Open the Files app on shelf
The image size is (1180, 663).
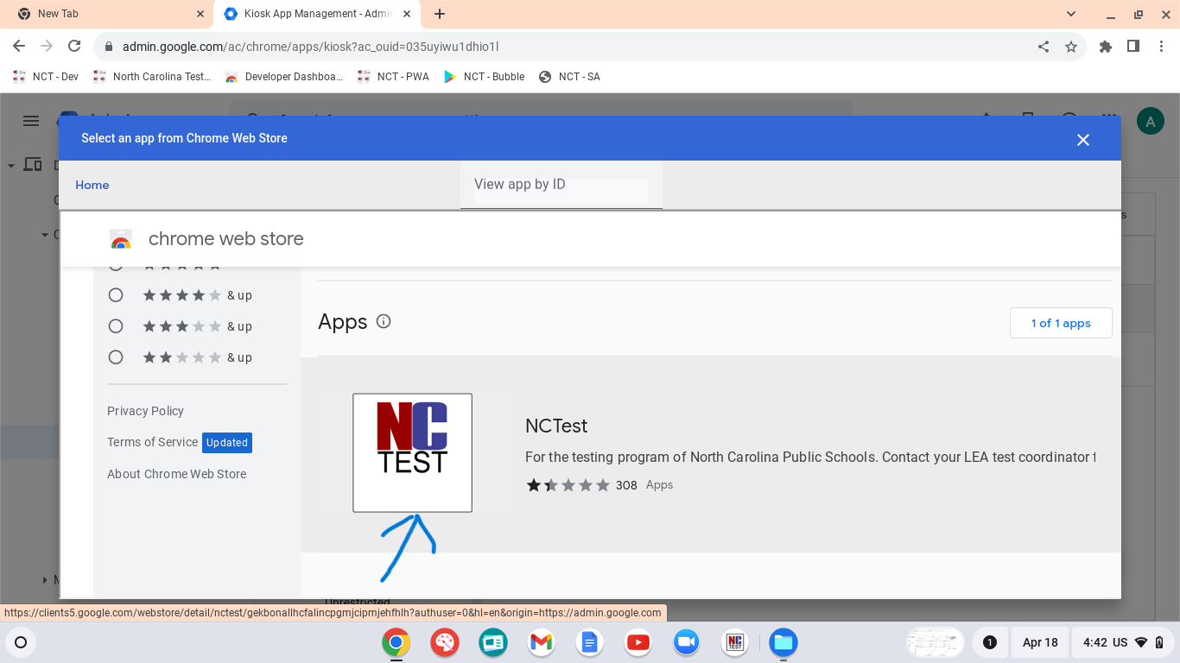(x=783, y=642)
